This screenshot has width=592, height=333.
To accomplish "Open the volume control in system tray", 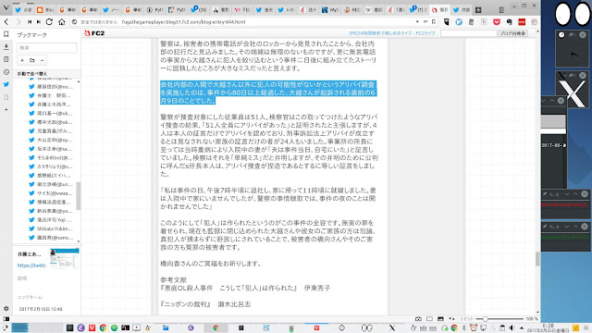I will point(512,327).
